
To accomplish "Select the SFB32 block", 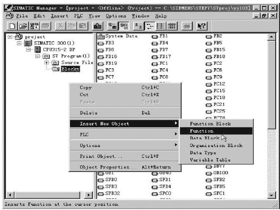I will (x=109, y=194).
